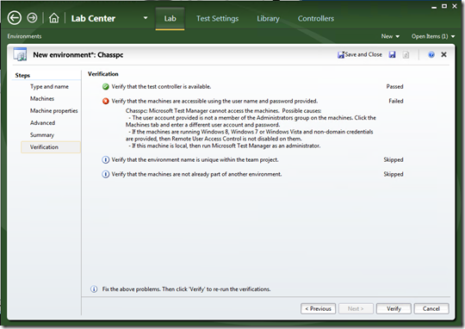Open the Test Settings tab
Viewport: 465px width, 329px height.
217,19
